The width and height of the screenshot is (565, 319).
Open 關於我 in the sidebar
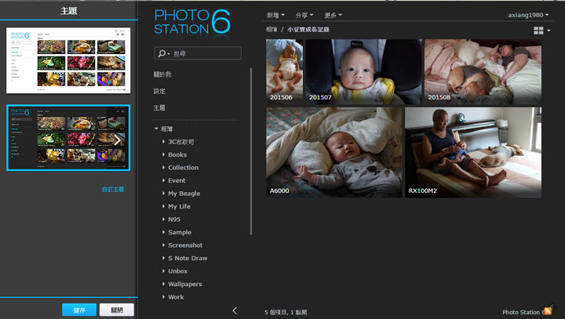tap(162, 74)
